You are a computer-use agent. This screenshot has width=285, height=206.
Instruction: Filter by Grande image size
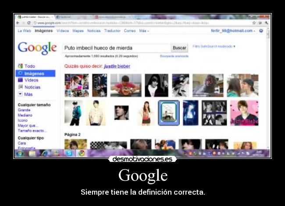(24, 110)
